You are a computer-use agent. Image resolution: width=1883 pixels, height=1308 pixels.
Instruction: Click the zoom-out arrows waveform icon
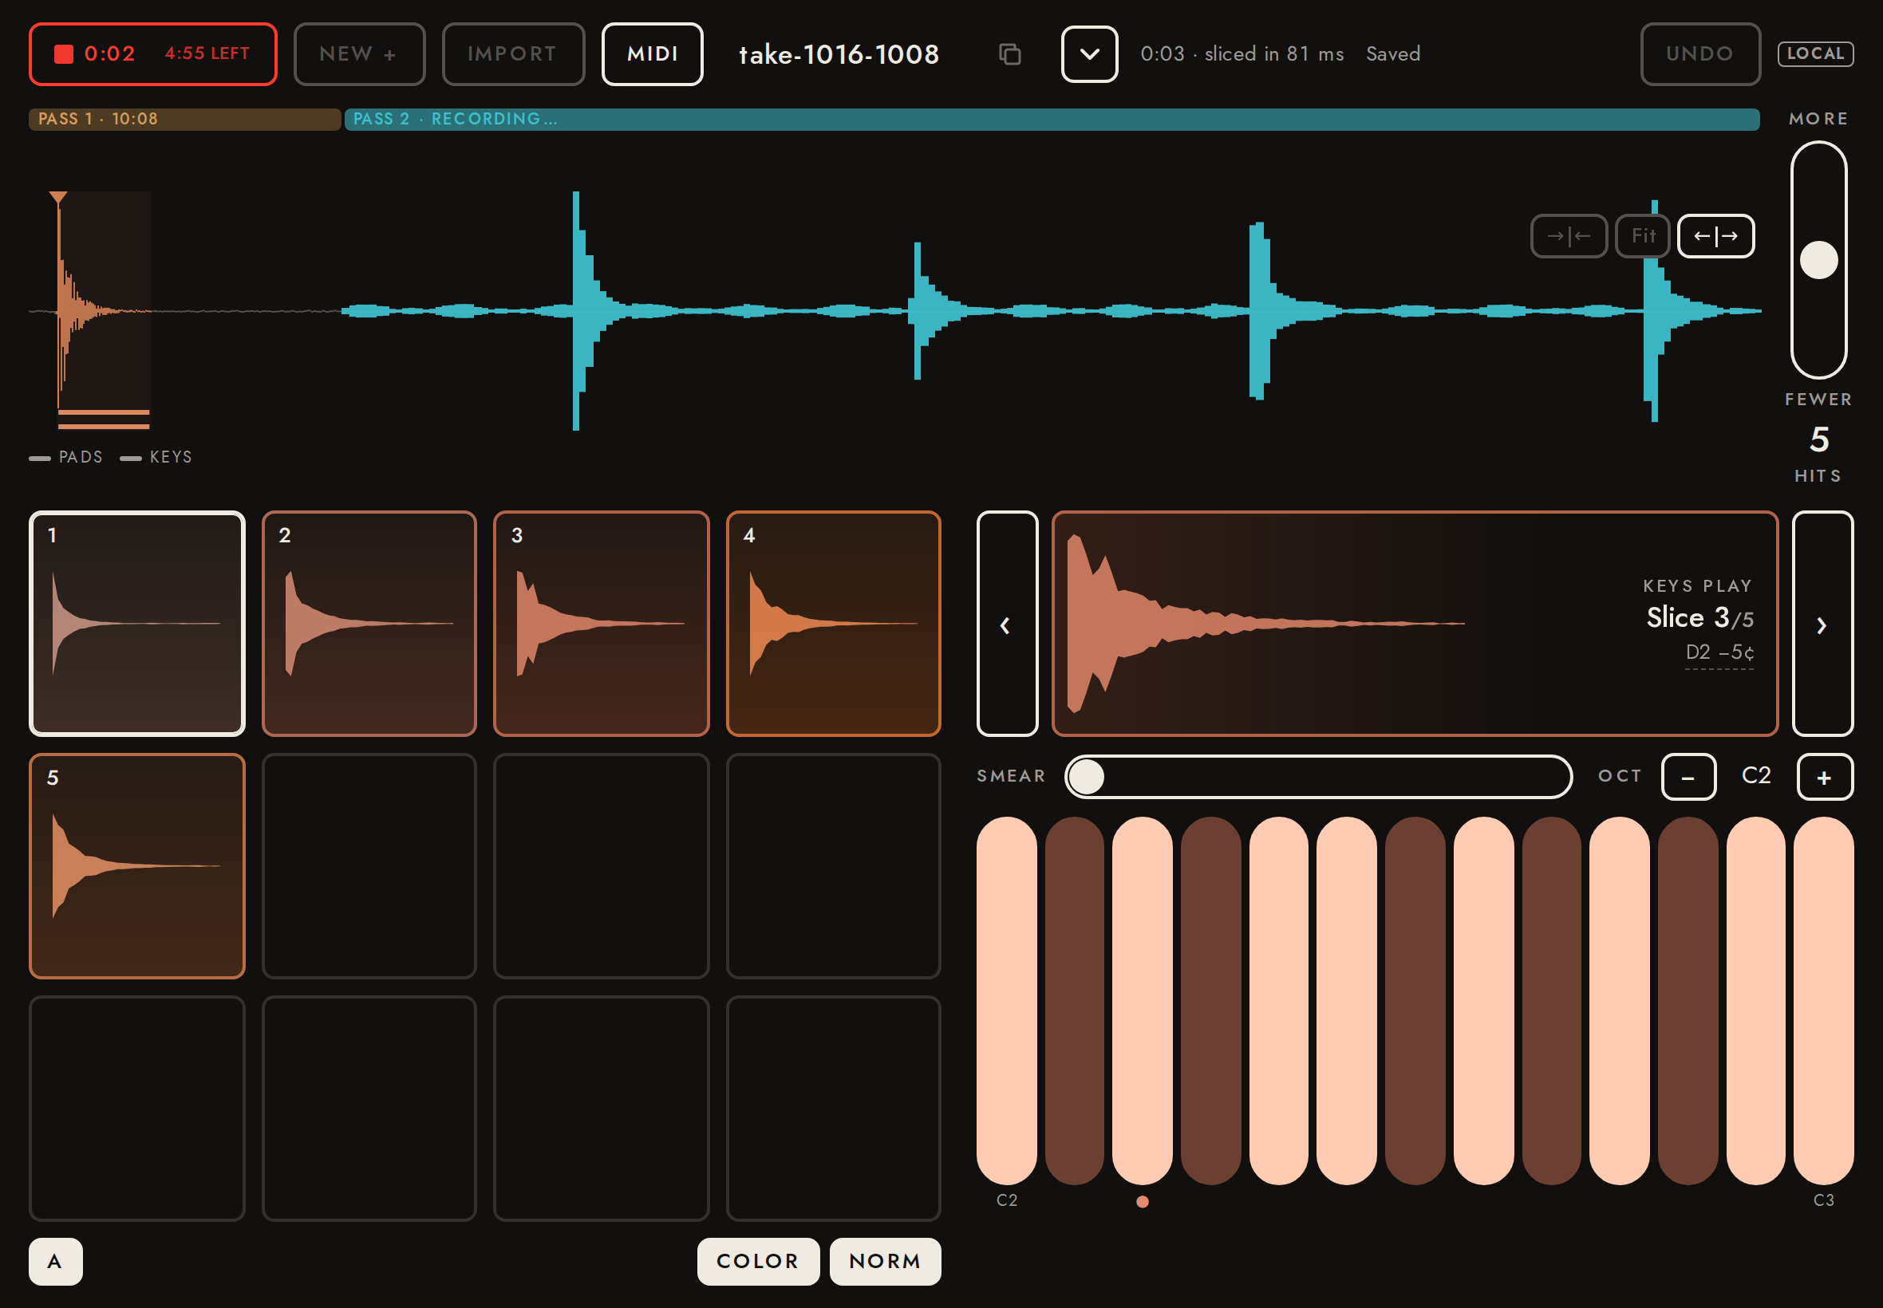[x=1715, y=236]
